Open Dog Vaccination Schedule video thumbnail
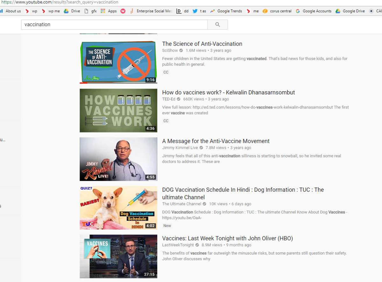 (x=118, y=208)
